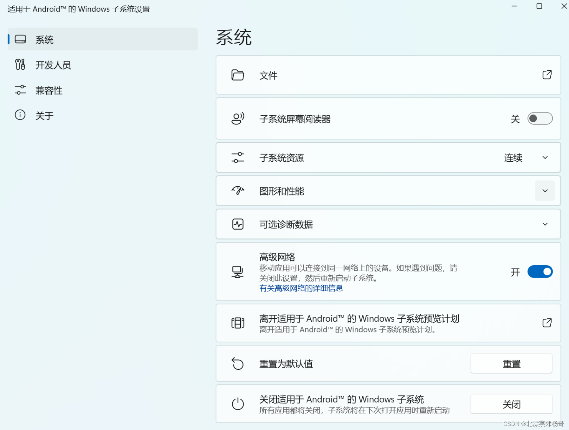Screen dimensions: 569x430
Task: Click the preview program icon for 离开预览计划
Action: (238, 323)
